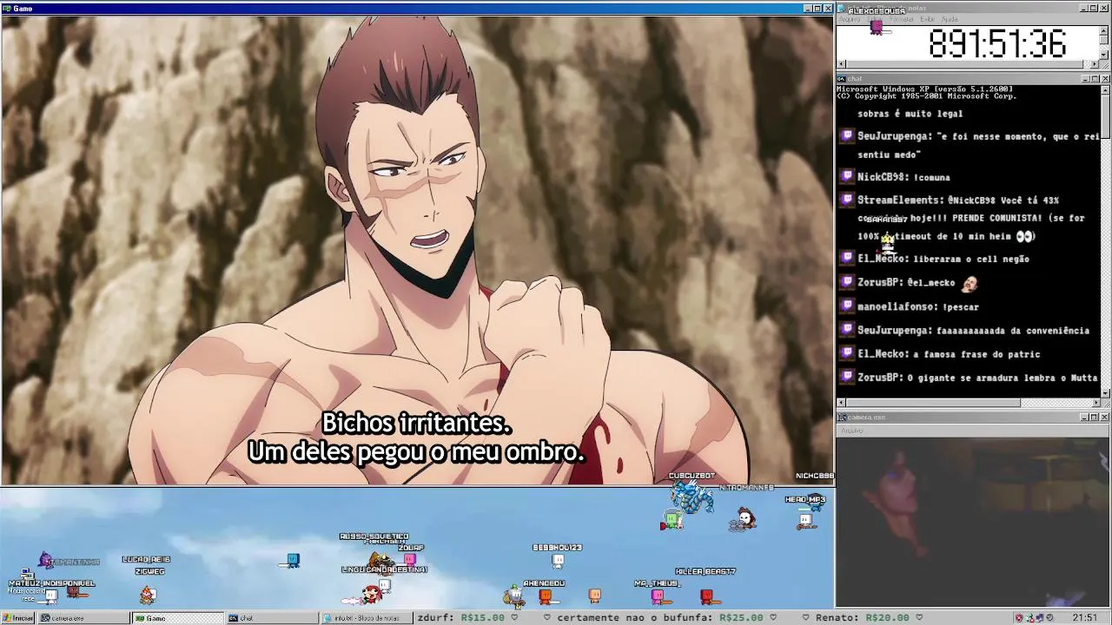Open info.txt Bloco de notas taskbar button
The width and height of the screenshot is (1112, 625).
point(365,618)
